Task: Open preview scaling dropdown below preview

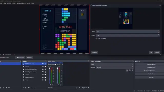Action: coord(14,54)
